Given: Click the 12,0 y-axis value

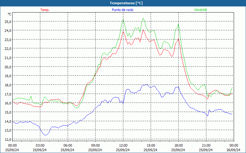Looking at the screenshot, I should pyautogui.click(x=8, y=139).
